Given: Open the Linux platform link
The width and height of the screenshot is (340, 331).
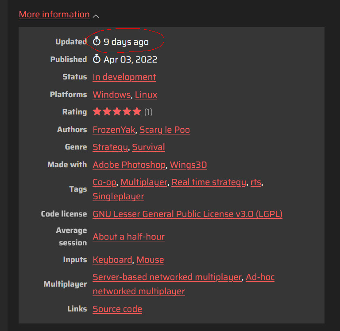Looking at the screenshot, I should pyautogui.click(x=146, y=95).
